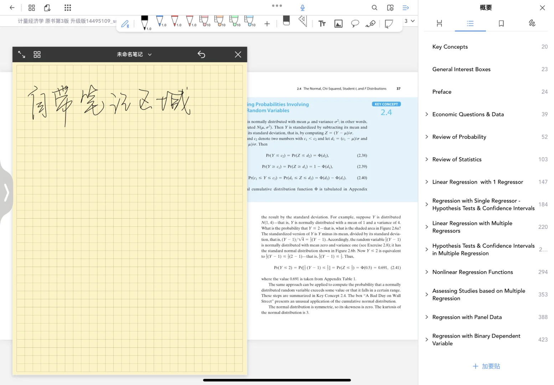
Task: Expand Assessing Studies chapter arrow
Action: [427, 294]
